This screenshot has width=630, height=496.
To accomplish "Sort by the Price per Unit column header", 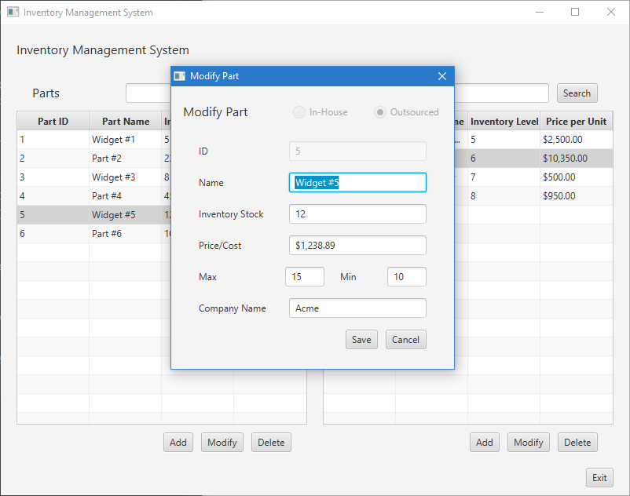I will [x=577, y=120].
